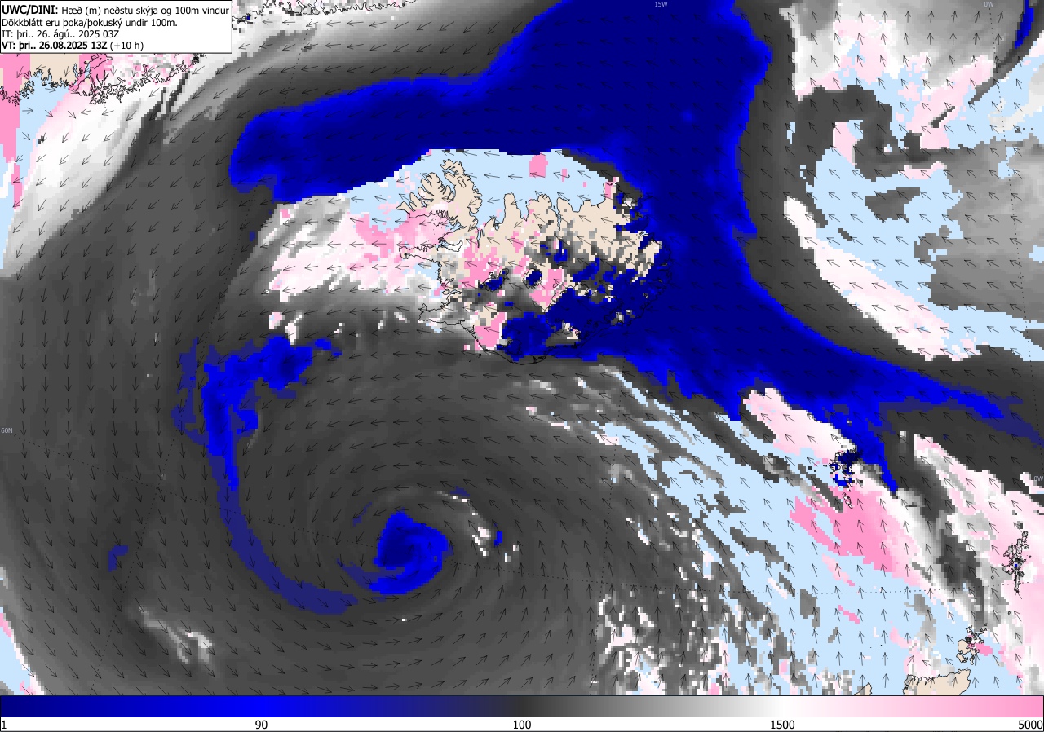Click the colorbar label "100"
This screenshot has height=732, width=1044.
tap(522, 725)
